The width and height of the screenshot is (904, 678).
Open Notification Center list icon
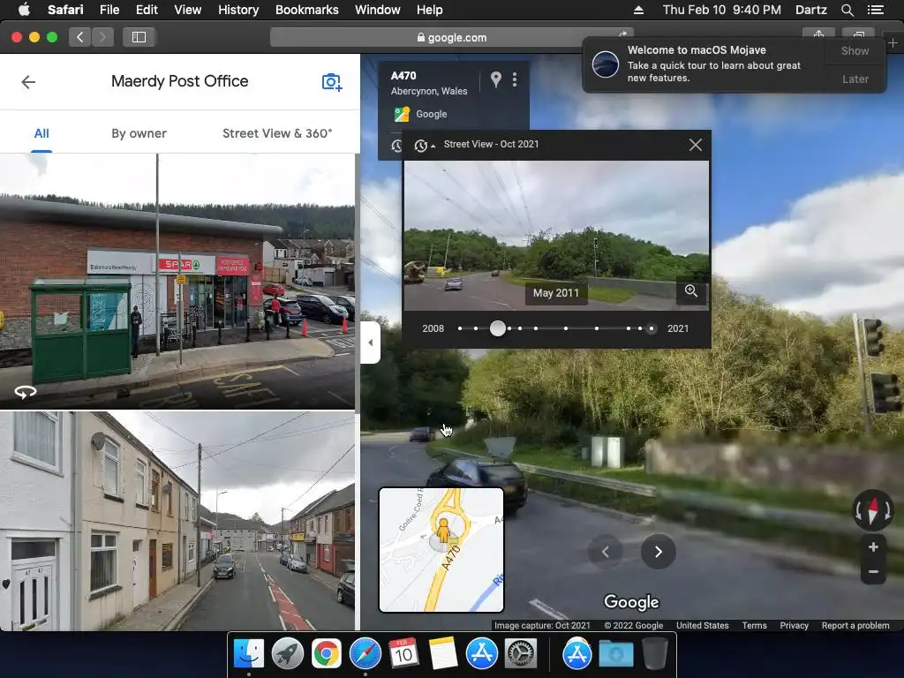pos(875,10)
